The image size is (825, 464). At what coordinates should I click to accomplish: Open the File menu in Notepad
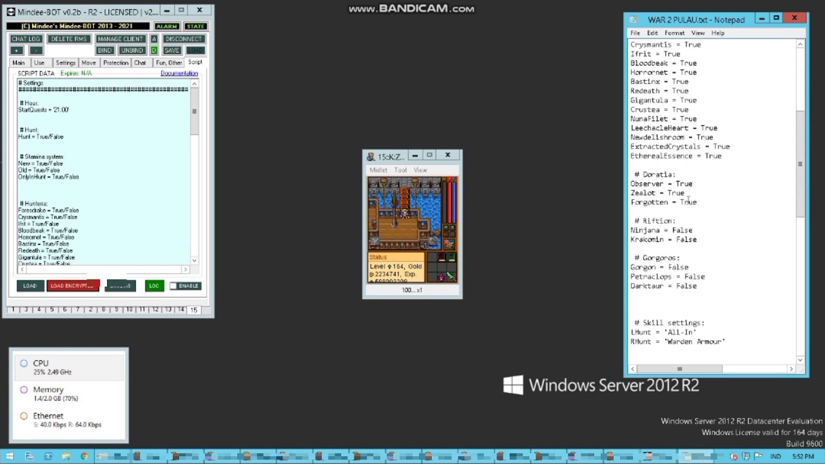pos(635,33)
